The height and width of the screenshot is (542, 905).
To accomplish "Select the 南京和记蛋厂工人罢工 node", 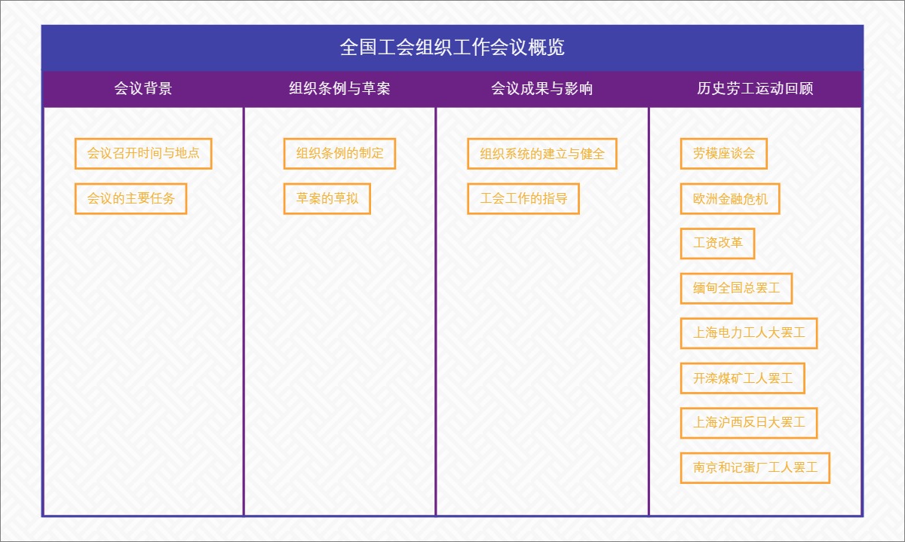I will pos(755,468).
